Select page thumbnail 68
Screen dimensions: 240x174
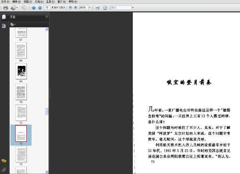click(x=21, y=50)
